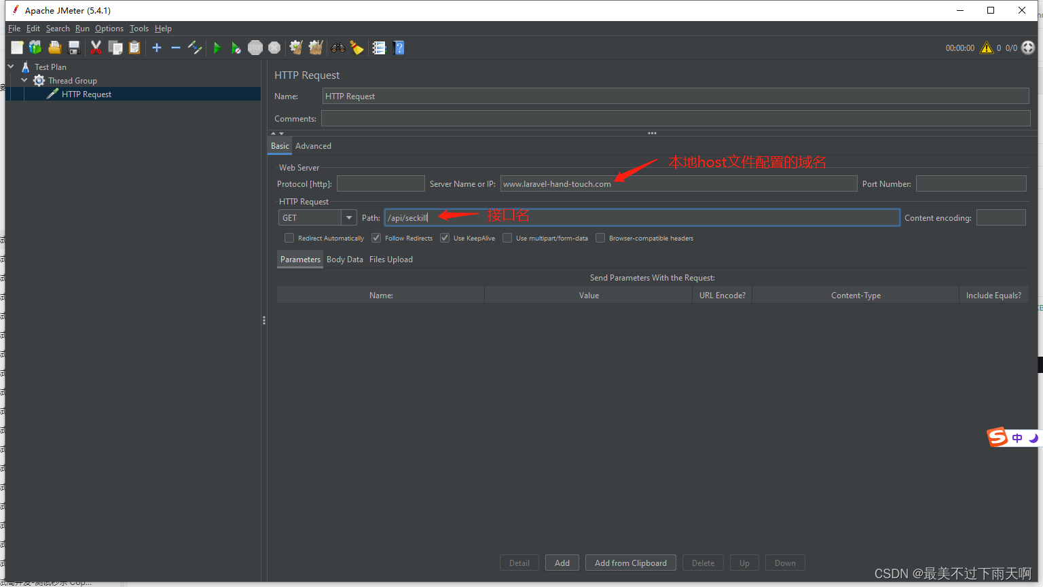Switch to the Advanced tab

pyautogui.click(x=313, y=146)
